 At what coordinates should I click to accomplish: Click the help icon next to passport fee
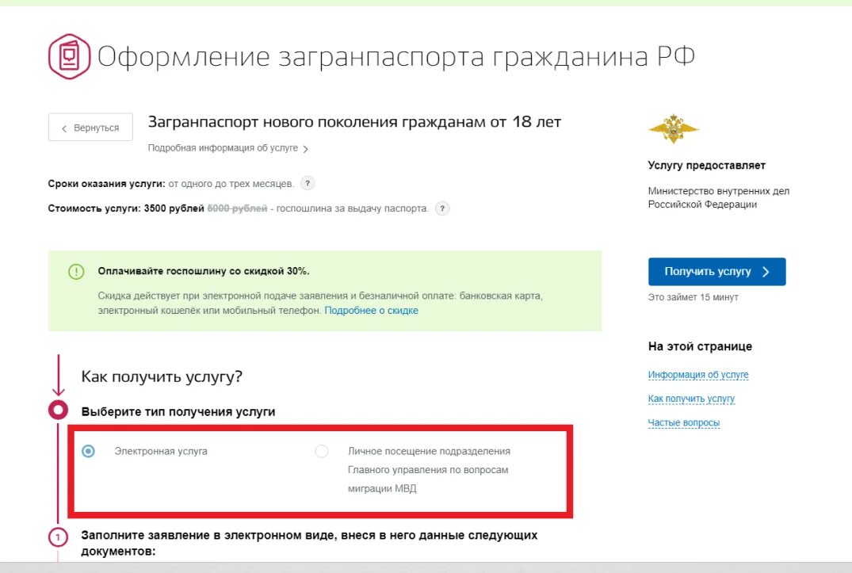click(442, 208)
